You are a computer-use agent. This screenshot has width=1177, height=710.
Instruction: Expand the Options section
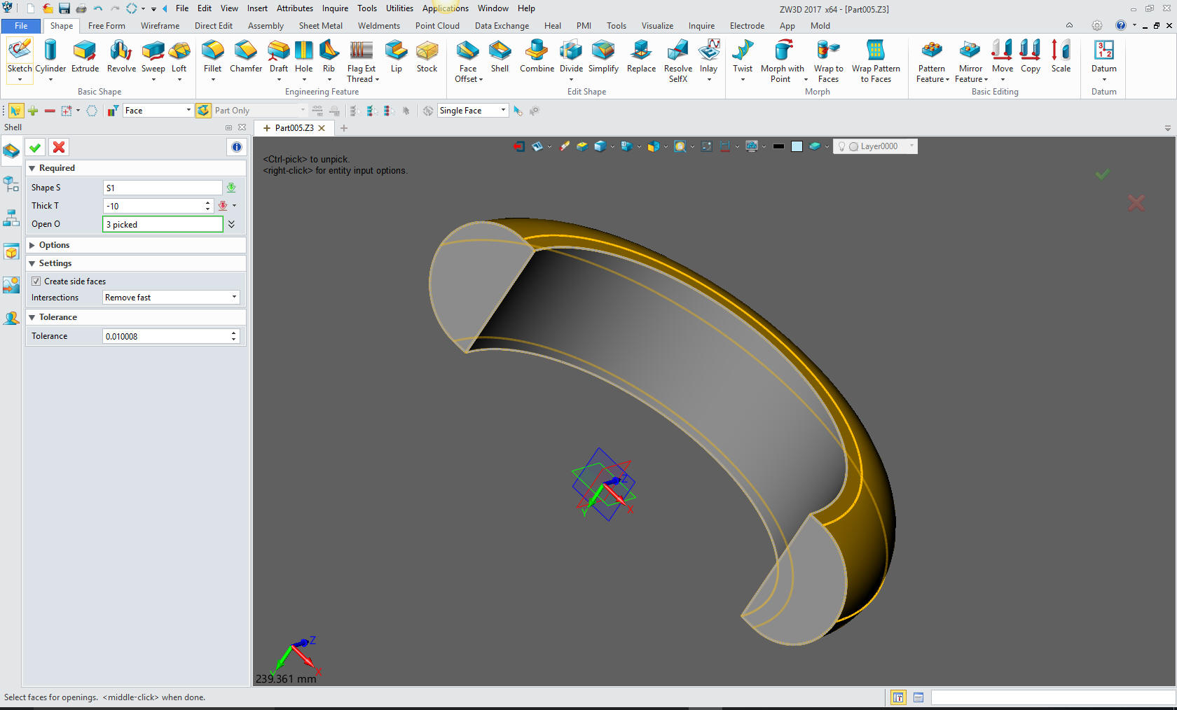(x=32, y=245)
